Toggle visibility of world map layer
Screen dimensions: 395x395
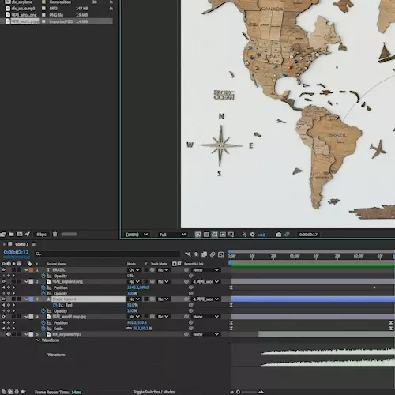coord(3,317)
